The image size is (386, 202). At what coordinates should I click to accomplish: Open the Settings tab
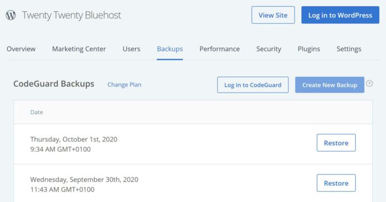pos(349,49)
